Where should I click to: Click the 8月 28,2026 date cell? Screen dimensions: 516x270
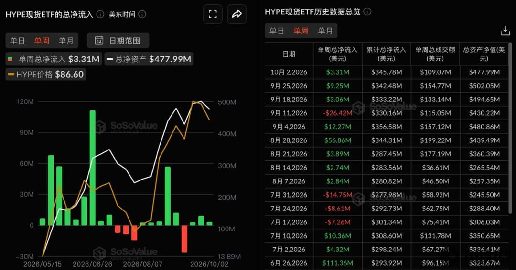point(289,140)
